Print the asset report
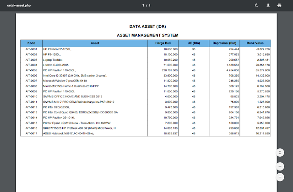293x192 pixels. (x=279, y=5)
